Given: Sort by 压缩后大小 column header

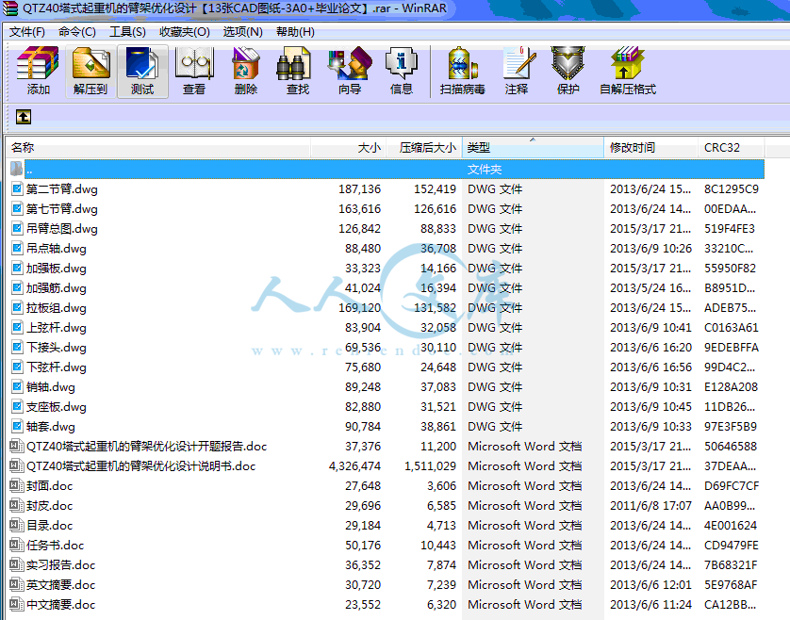Looking at the screenshot, I should point(423,148).
